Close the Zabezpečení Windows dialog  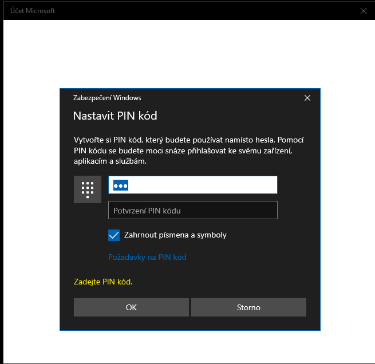pos(307,98)
